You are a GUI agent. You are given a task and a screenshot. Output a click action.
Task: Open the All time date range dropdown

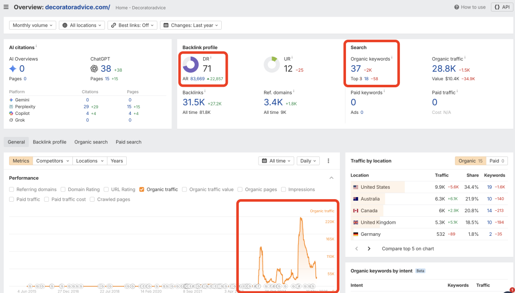click(276, 161)
